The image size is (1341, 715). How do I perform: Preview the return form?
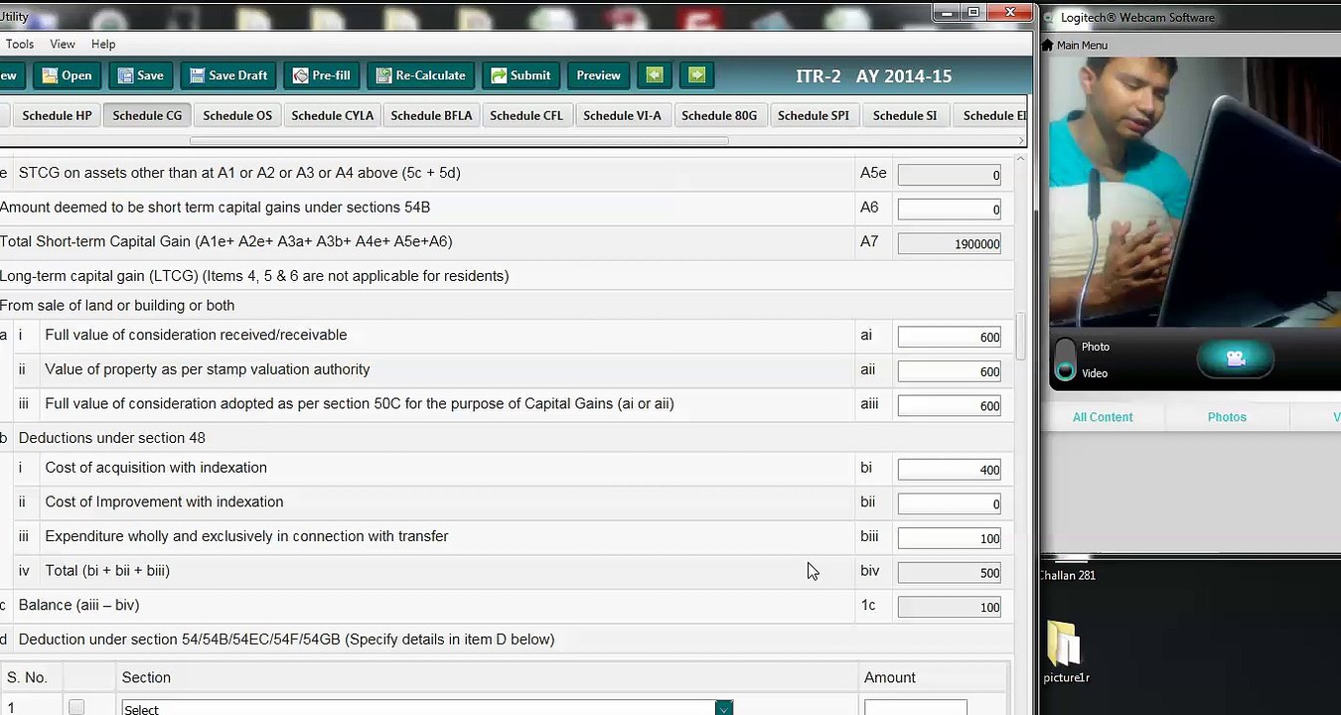coord(598,75)
